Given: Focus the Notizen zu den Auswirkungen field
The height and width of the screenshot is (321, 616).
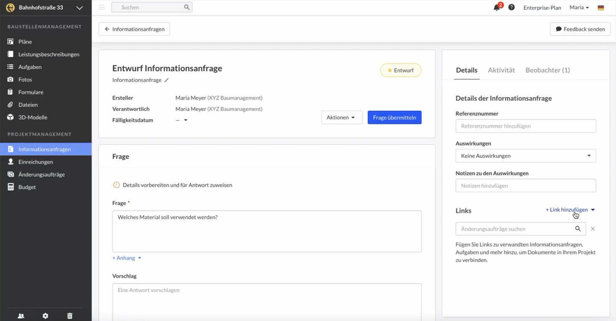Looking at the screenshot, I should point(526,186).
